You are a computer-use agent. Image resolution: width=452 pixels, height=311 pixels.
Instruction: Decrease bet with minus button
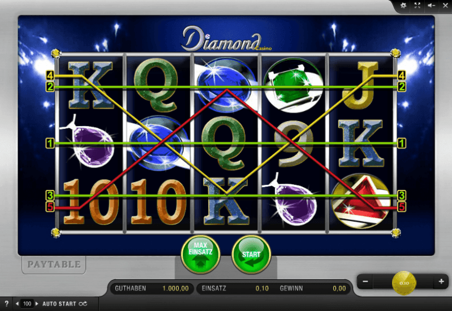[x=365, y=281]
